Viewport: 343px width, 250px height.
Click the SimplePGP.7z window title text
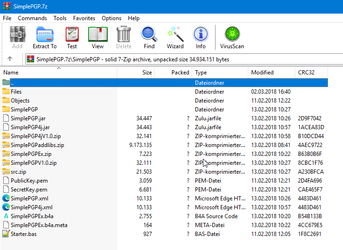(x=30, y=7)
